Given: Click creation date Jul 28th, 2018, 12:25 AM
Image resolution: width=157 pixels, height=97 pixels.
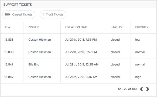Looking at the screenshot, I should tap(82, 64).
